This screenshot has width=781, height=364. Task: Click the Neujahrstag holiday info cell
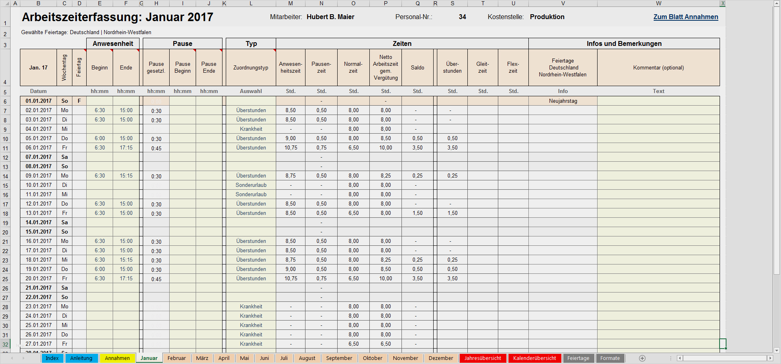[563, 101]
